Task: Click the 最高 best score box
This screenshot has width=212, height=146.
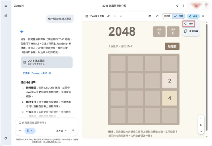Action: [173, 32]
